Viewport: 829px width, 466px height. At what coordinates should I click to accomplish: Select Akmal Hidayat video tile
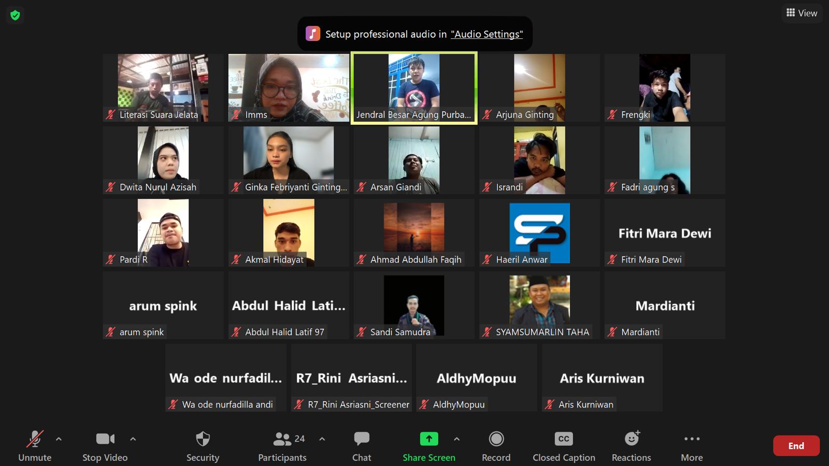point(289,233)
